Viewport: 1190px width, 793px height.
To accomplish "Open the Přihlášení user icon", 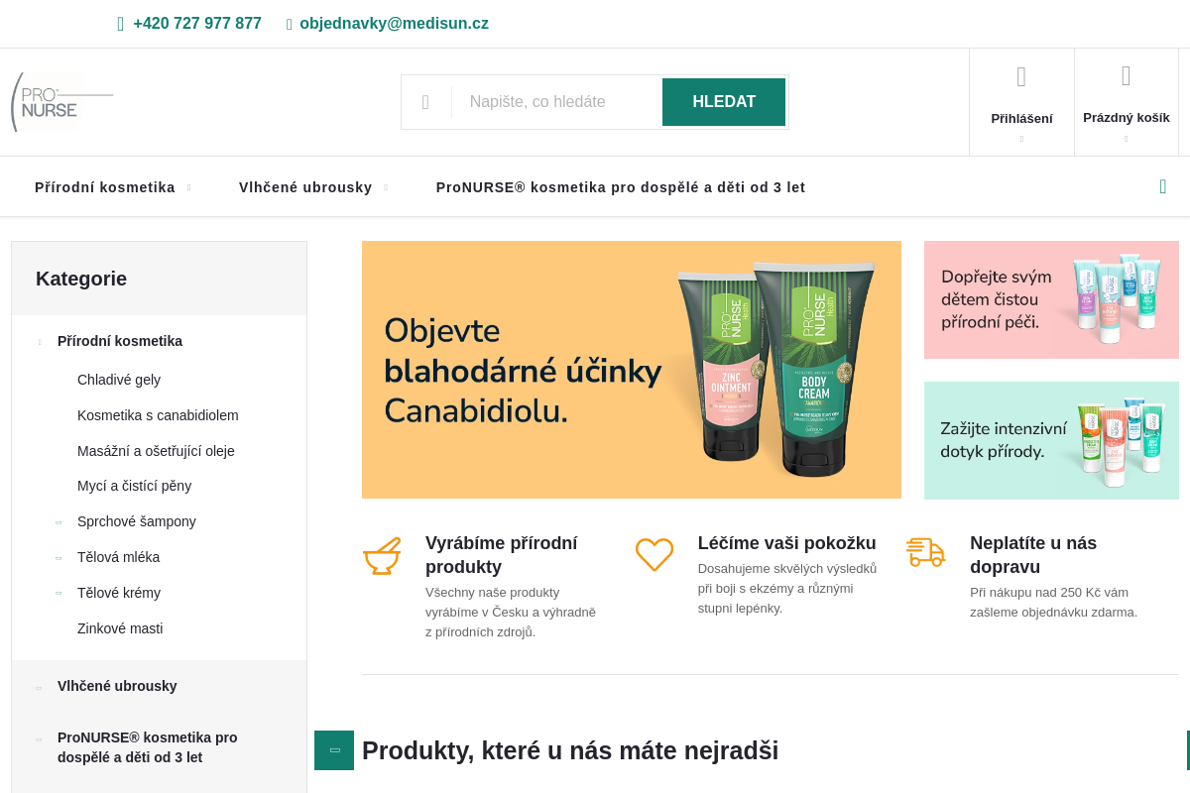I will 1021,76.
